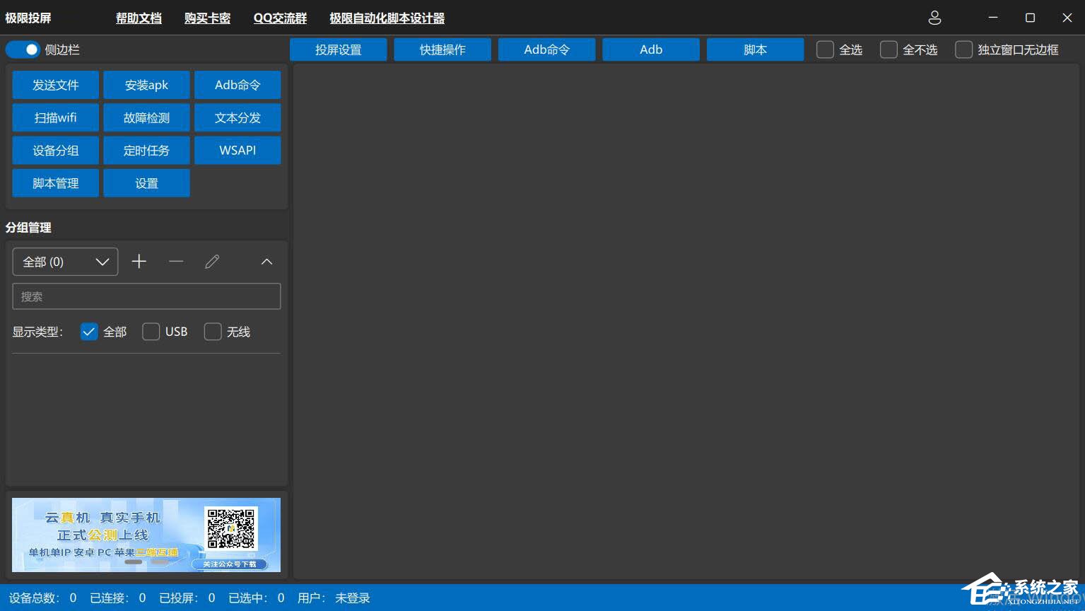Click the 安装apk button
Image resolution: width=1085 pixels, height=611 pixels.
click(146, 85)
